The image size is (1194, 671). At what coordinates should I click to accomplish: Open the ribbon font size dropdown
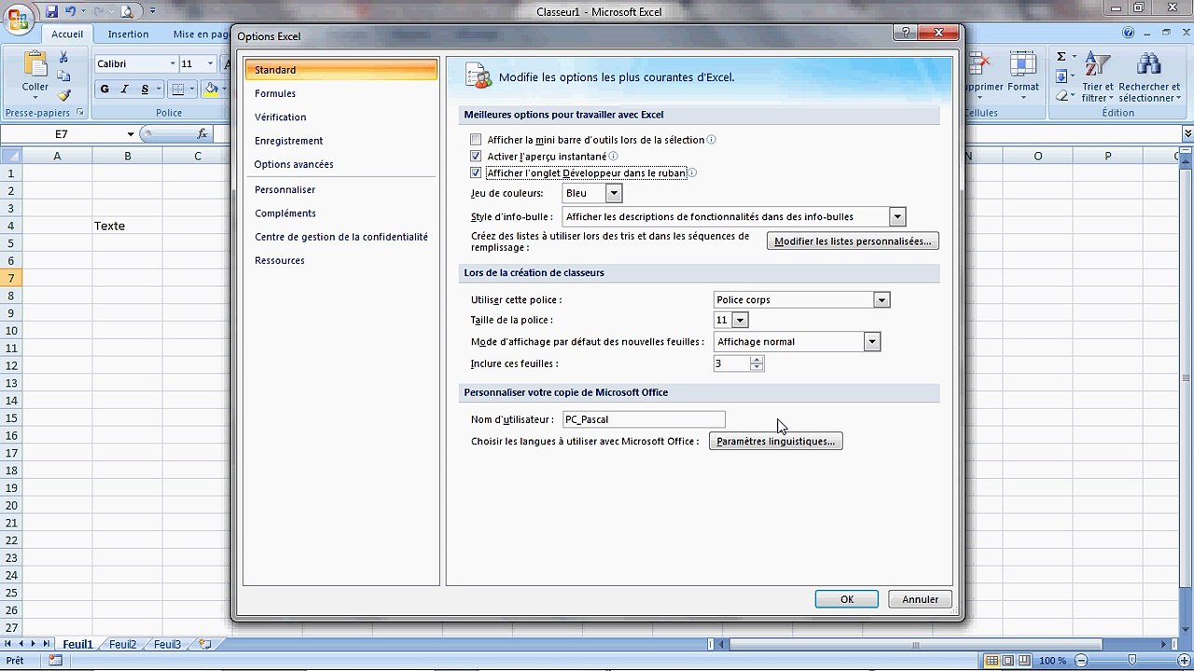pos(211,64)
